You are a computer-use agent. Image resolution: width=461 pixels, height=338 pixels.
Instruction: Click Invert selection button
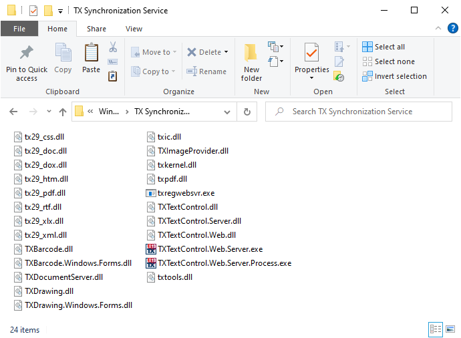coord(394,76)
